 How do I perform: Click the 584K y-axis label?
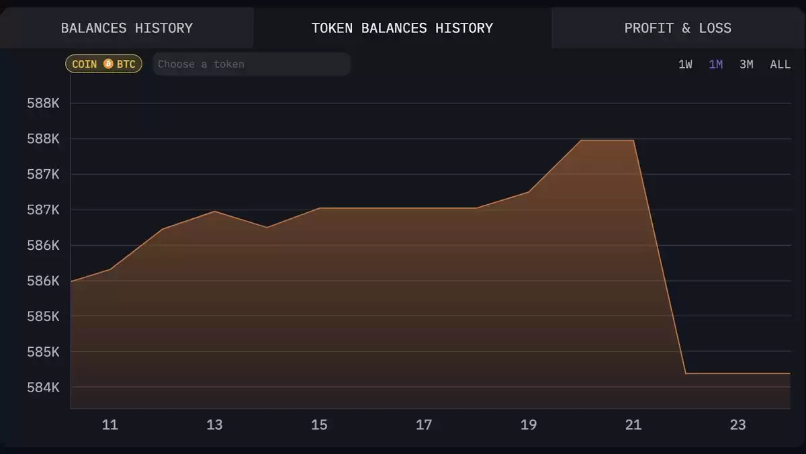pyautogui.click(x=44, y=388)
